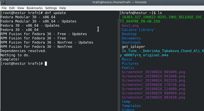This screenshot has width=204, height=111.
Task: Open the Settings menu
Action: [51, 8]
